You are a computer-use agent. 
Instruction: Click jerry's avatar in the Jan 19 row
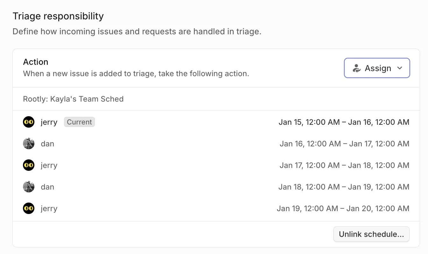point(29,209)
